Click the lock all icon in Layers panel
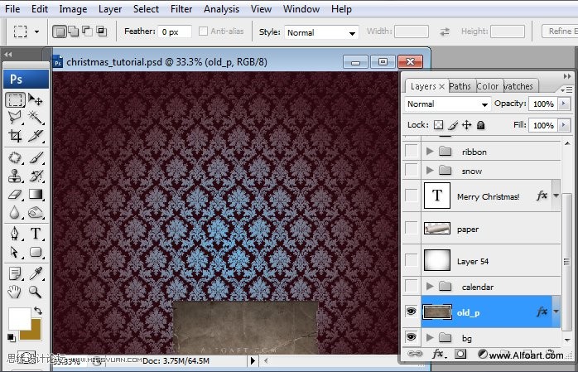The width and height of the screenshot is (578, 372). coord(481,125)
